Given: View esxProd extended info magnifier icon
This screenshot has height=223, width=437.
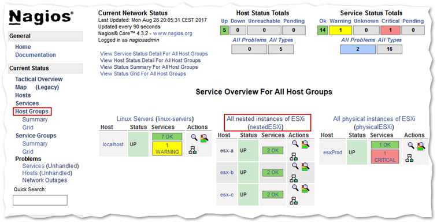Looking at the screenshot, I should (411, 146).
